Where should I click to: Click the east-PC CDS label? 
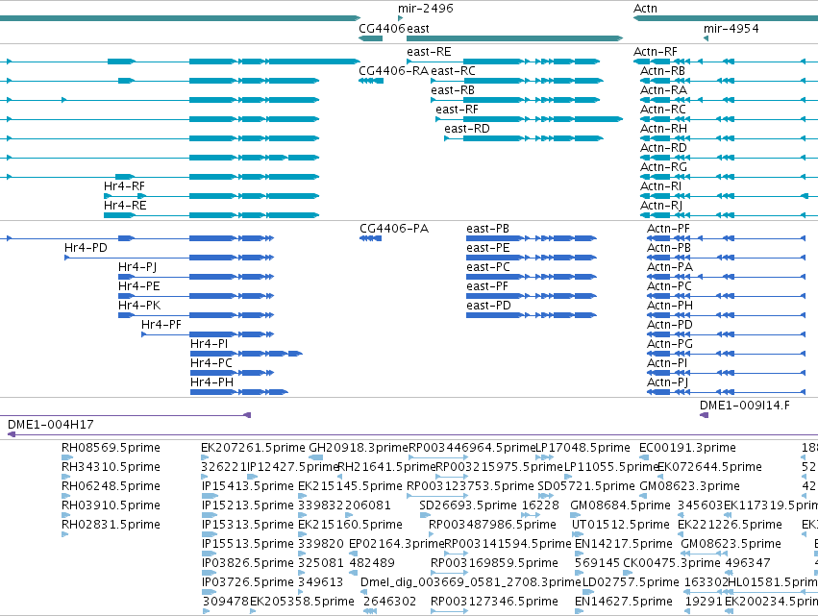[x=488, y=267]
